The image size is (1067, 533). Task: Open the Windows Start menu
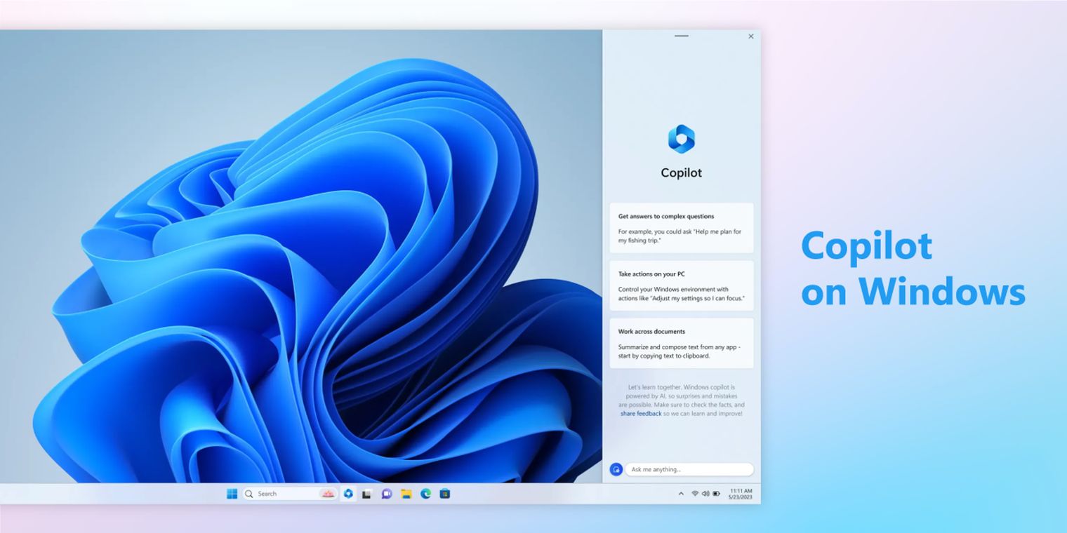point(232,494)
